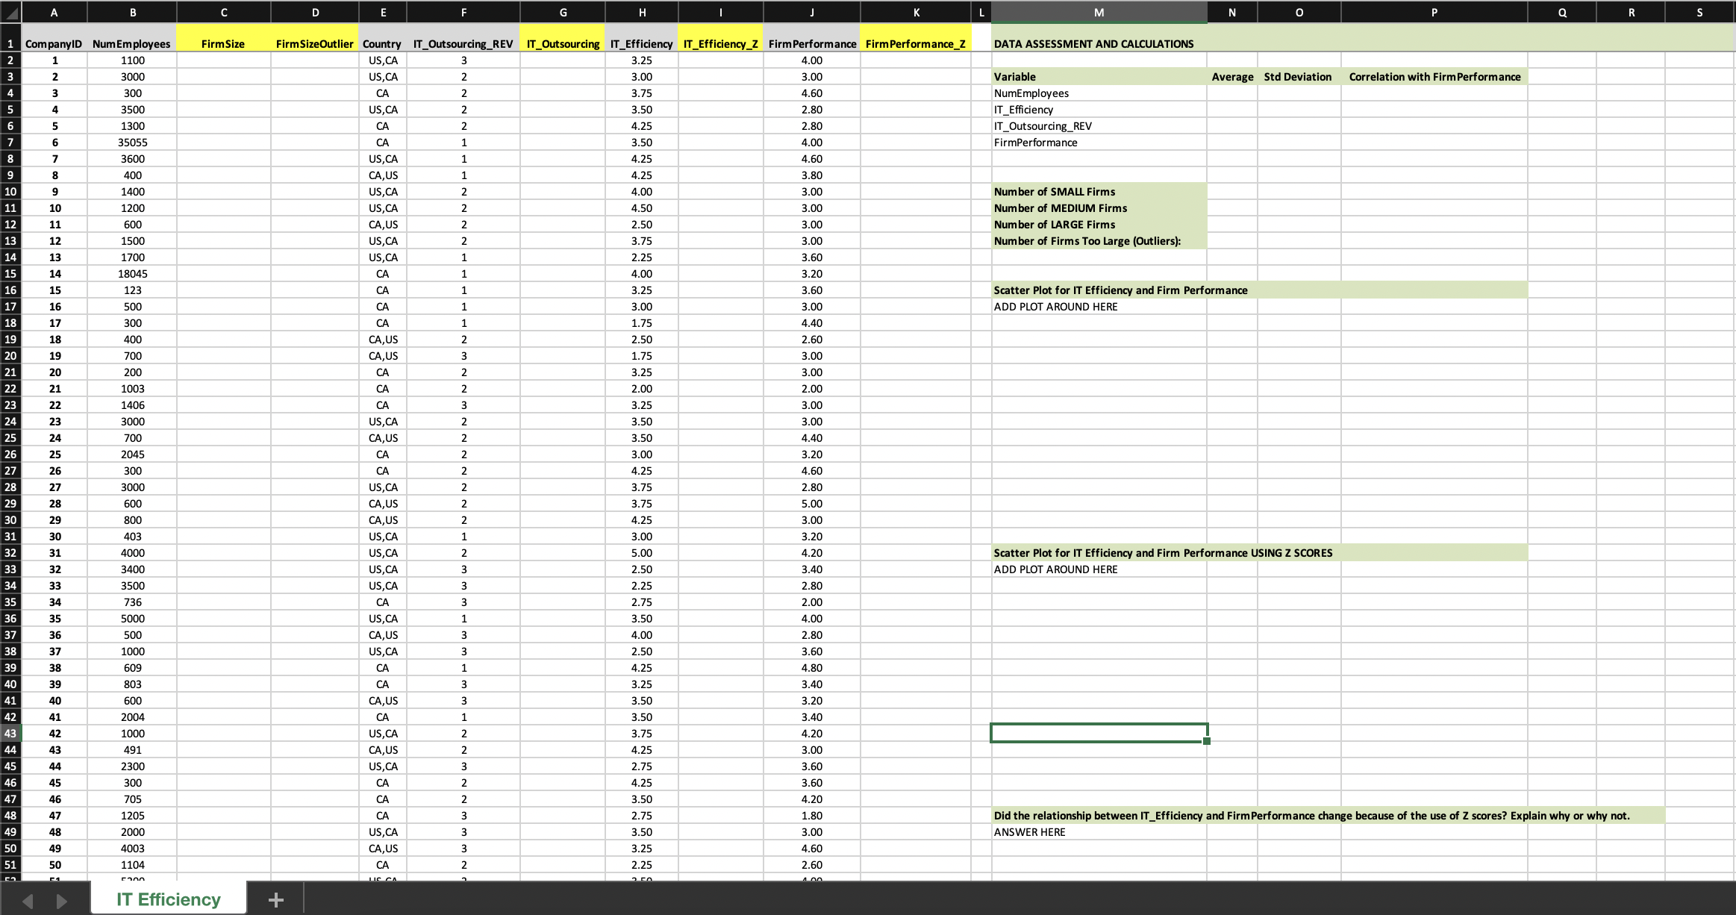Click the previous sheet navigation arrow

point(28,901)
